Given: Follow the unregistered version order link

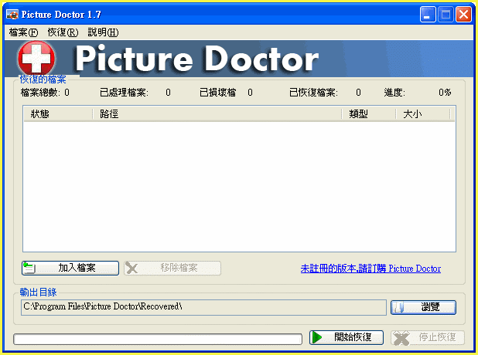Looking at the screenshot, I should point(370,269).
